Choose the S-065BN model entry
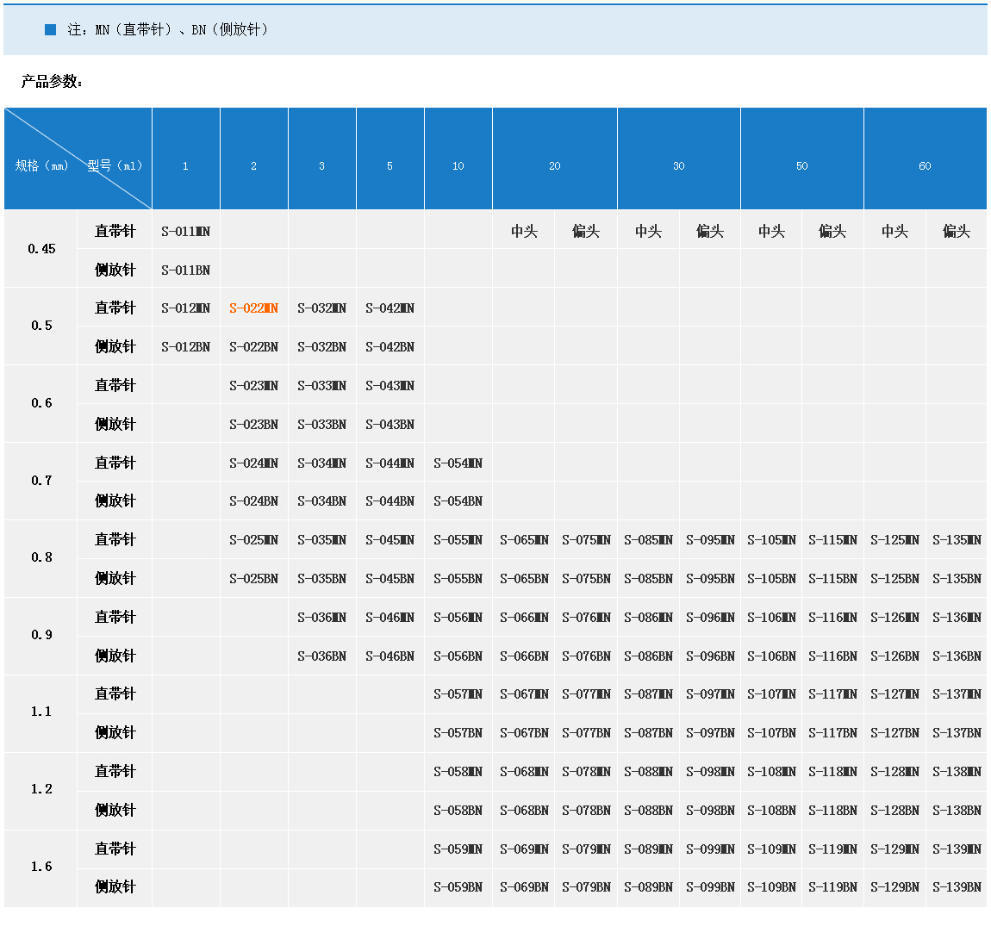This screenshot has width=991, height=939. (x=524, y=578)
